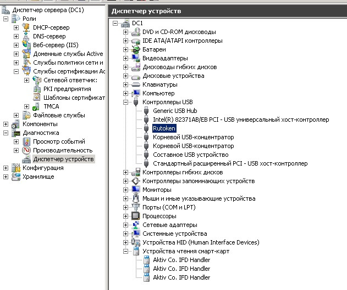
Task: Click the Веб-сервер (IIS) icon
Action: [x=26, y=45]
